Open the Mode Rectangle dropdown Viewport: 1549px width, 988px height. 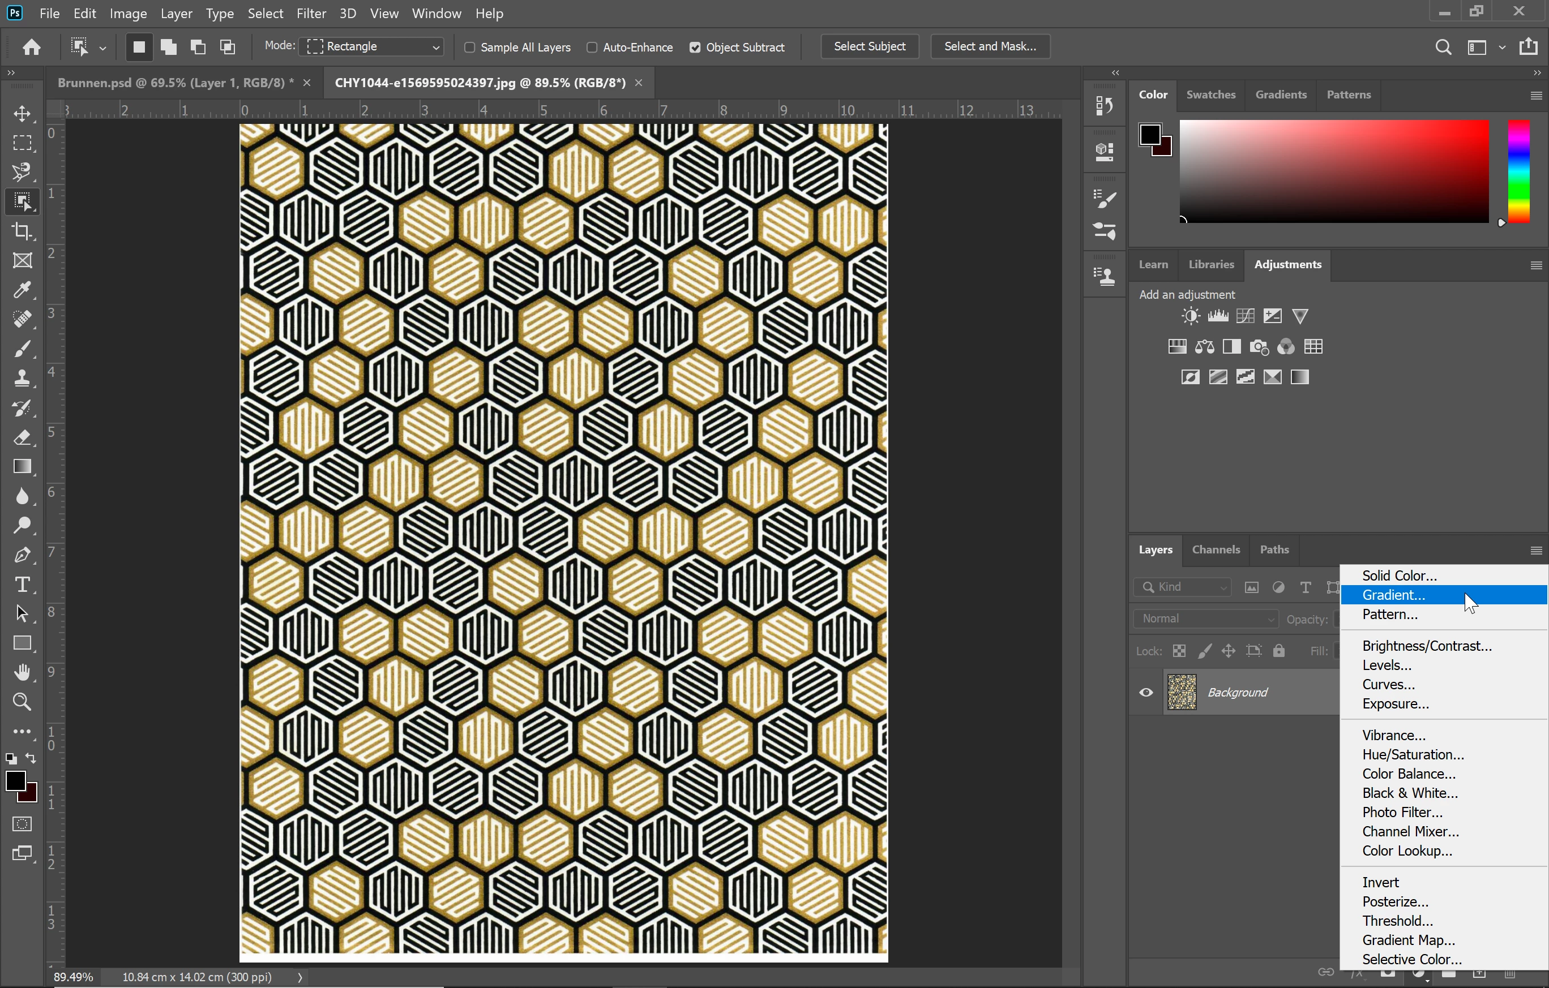click(373, 46)
